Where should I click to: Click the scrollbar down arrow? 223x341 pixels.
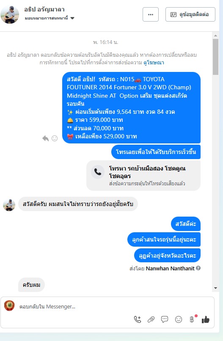[x=216, y=288]
